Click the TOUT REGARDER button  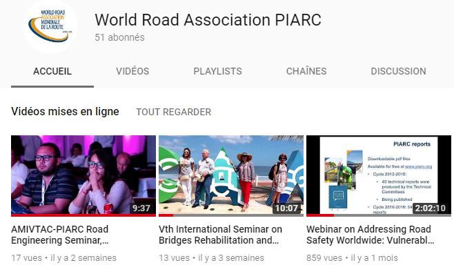click(x=174, y=112)
